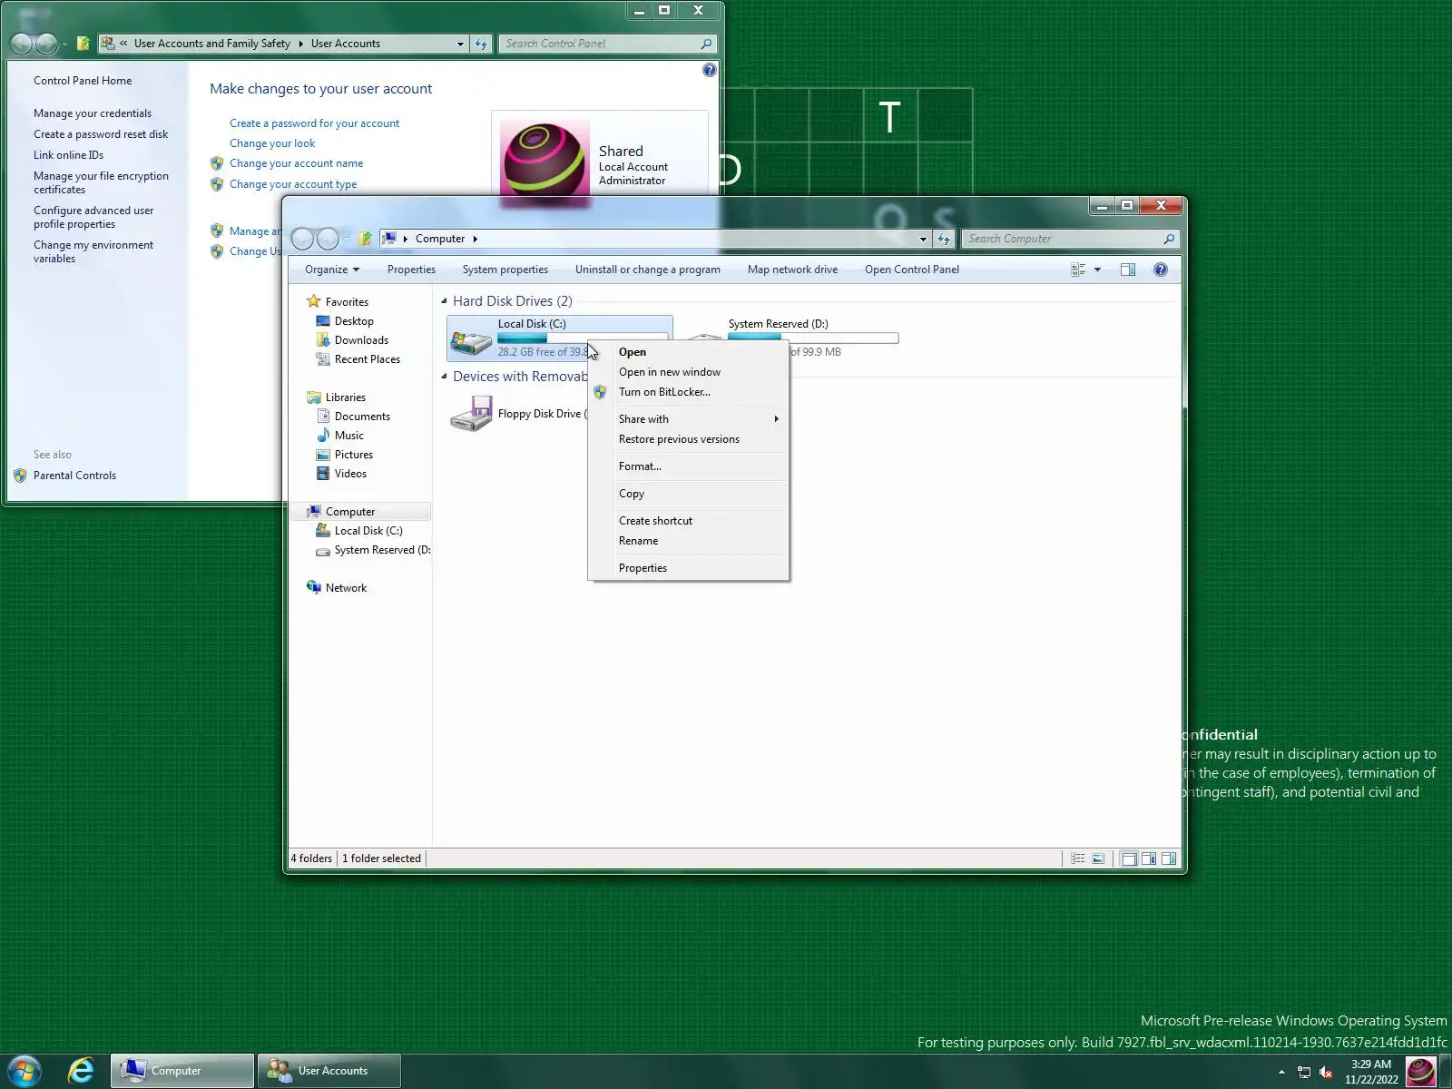Open Desktop in the navigation pane
The width and height of the screenshot is (1452, 1089).
point(354,321)
